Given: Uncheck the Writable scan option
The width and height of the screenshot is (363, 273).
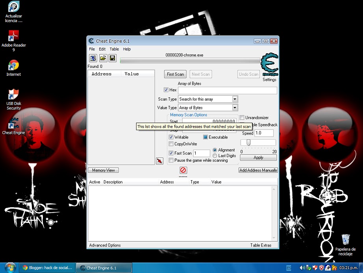Looking at the screenshot, I should 171,137.
